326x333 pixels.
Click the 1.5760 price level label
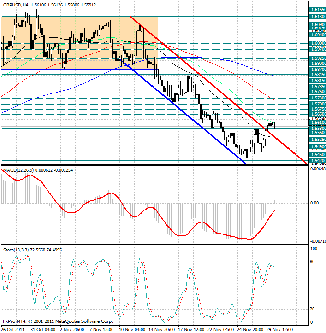pyautogui.click(x=318, y=92)
